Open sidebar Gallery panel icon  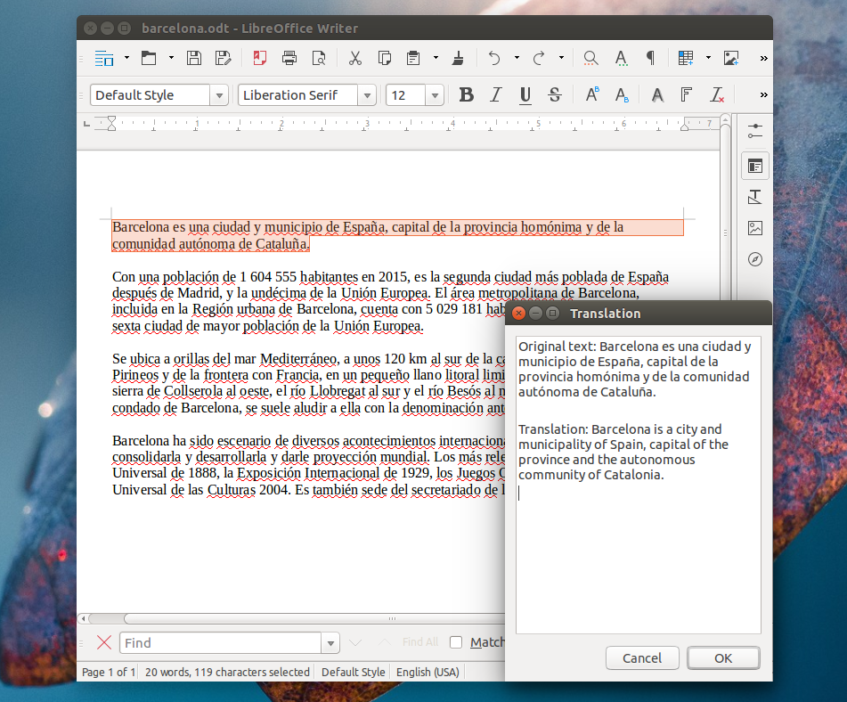coord(755,228)
